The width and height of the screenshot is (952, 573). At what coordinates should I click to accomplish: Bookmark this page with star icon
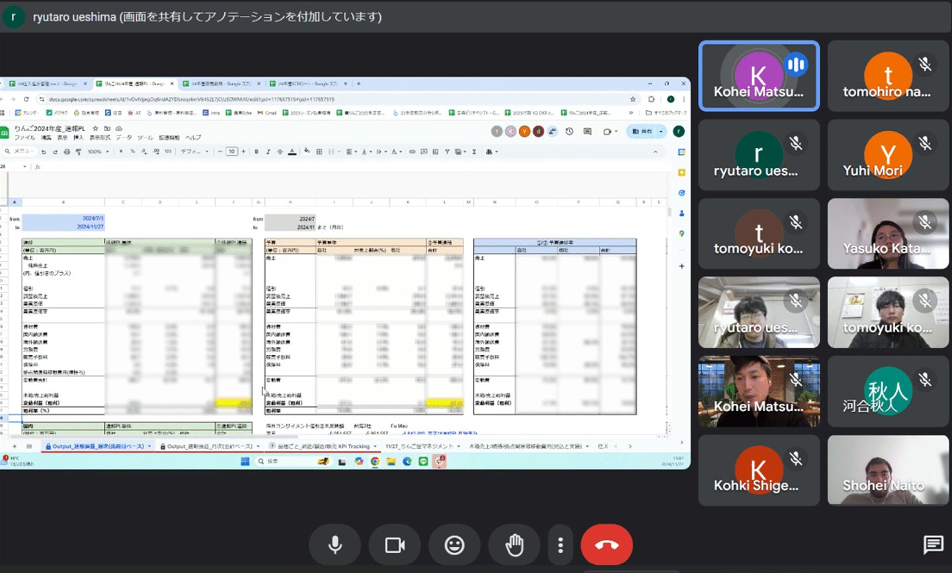pos(633,99)
